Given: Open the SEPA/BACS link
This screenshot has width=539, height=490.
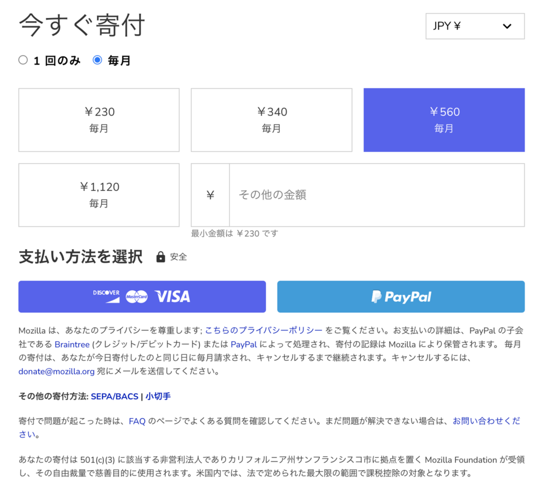Looking at the screenshot, I should pos(114,397).
